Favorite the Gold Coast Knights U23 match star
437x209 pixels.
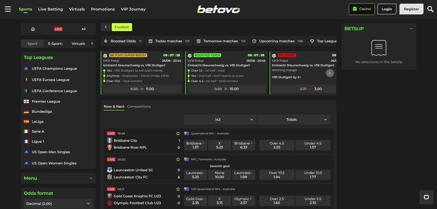click(178, 189)
